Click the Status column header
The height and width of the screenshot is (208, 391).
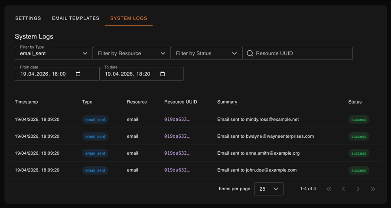tap(355, 102)
